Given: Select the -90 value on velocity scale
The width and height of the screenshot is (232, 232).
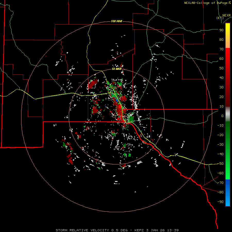Looking at the screenshot, I should click(x=220, y=202).
